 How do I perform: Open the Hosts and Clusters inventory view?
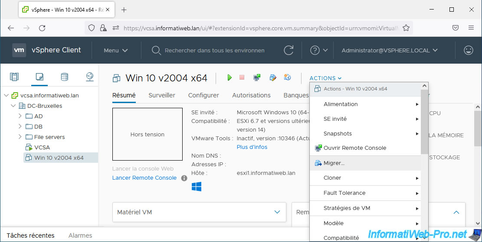[14, 77]
